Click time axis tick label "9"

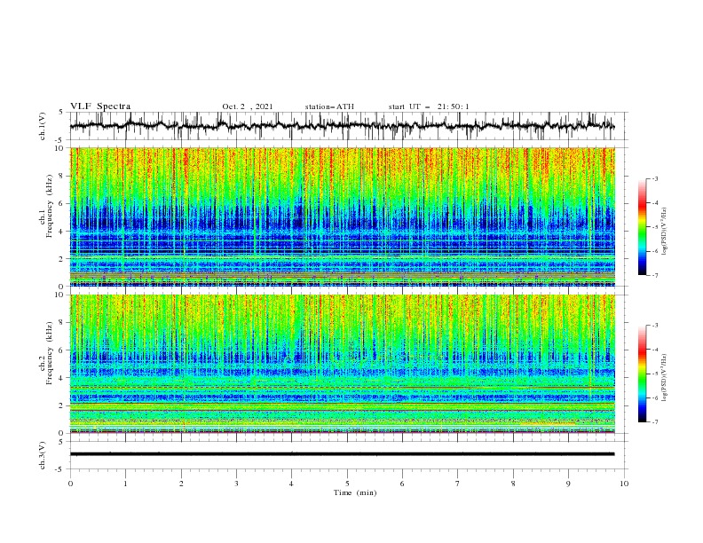pyautogui.click(x=568, y=484)
